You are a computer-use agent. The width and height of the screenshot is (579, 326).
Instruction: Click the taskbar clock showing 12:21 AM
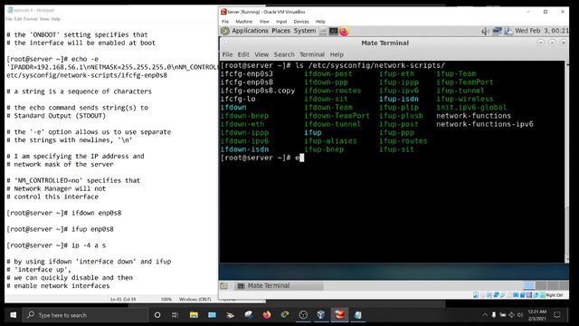tap(536, 315)
